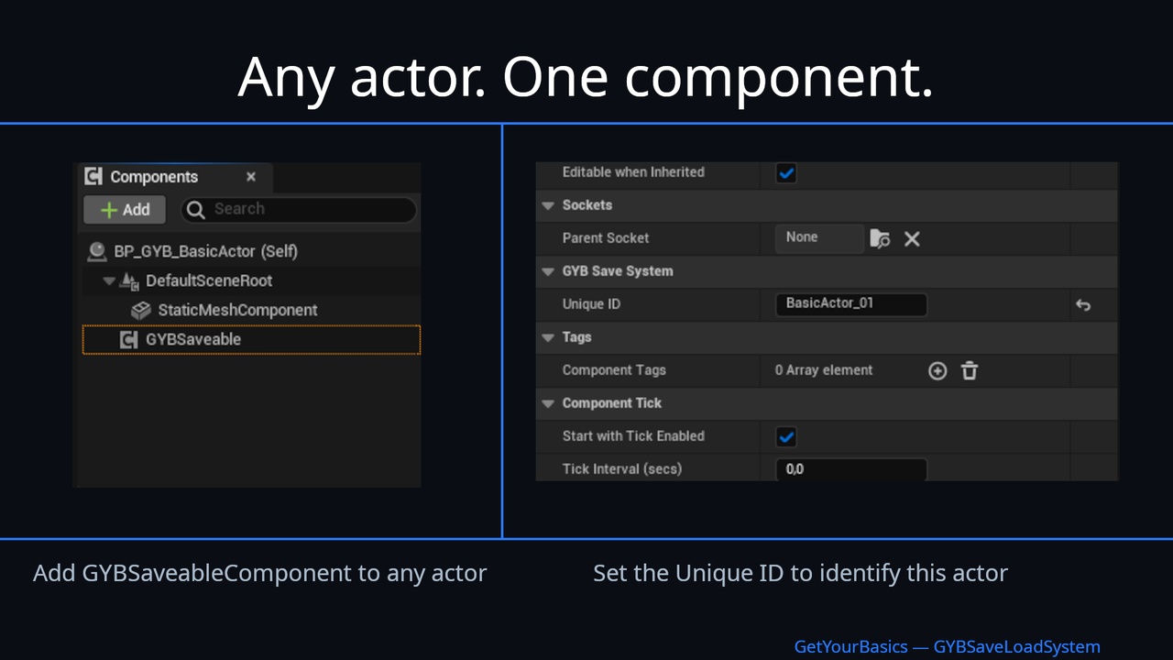Collapse the GYB Save System section

coord(548,271)
